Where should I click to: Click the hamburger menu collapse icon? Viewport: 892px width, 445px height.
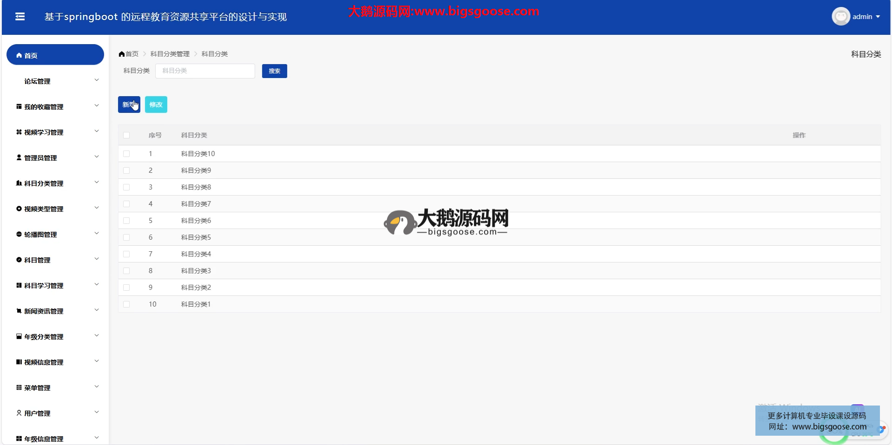pyautogui.click(x=20, y=17)
